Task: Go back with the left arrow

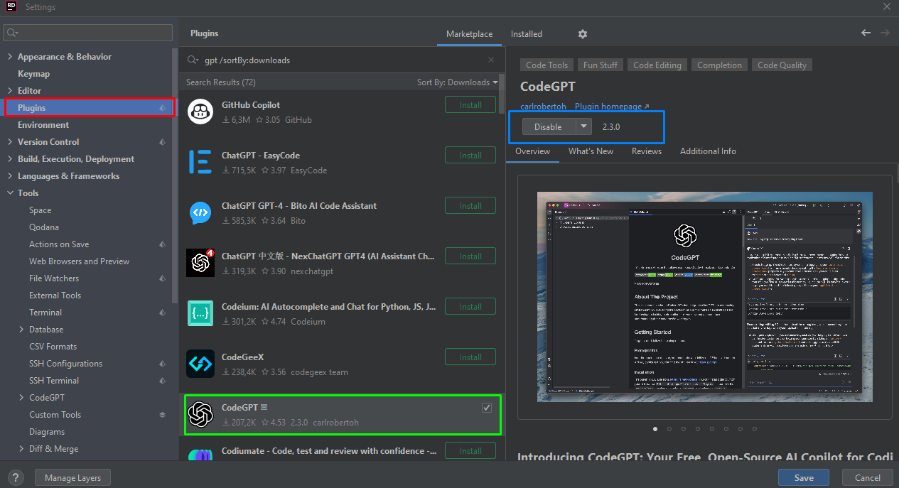Action: click(866, 33)
